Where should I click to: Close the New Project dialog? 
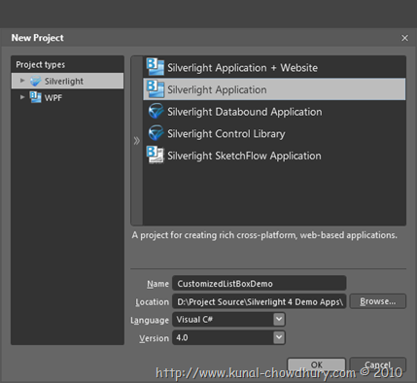coord(404,38)
